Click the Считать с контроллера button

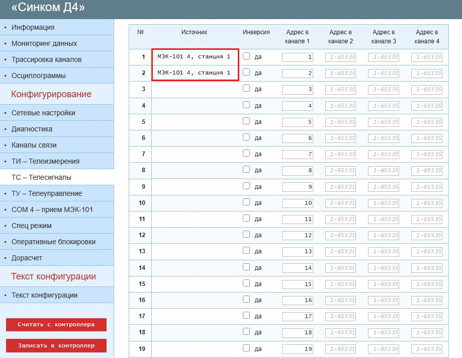pos(56,325)
